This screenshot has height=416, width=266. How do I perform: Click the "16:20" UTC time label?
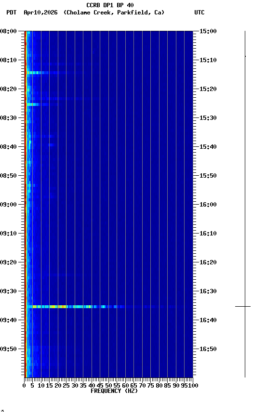[208, 262]
